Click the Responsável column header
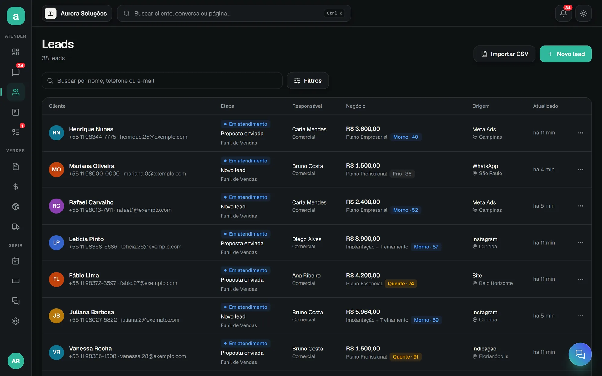Image resolution: width=602 pixels, height=376 pixels. (x=307, y=106)
